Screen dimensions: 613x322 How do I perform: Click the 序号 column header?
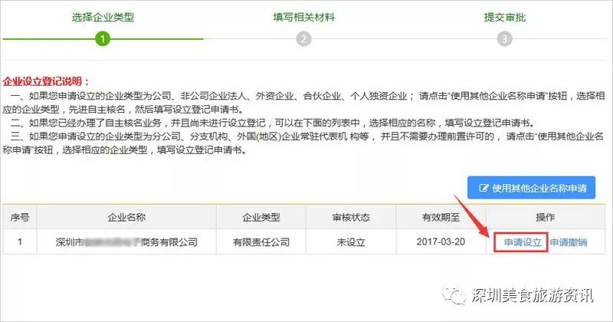click(20, 217)
